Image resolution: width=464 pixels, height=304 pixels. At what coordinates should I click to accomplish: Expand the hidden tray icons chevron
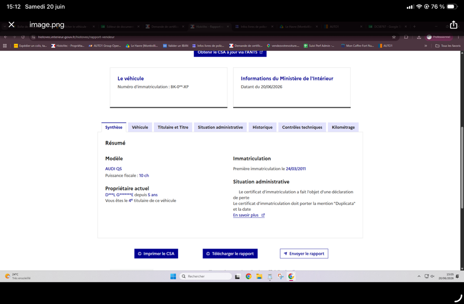click(x=419, y=276)
